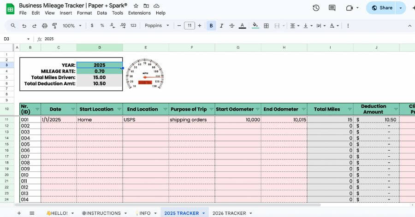Open zoom level dropdown 100%
Viewport: 415px width, 217px height.
click(x=72, y=26)
